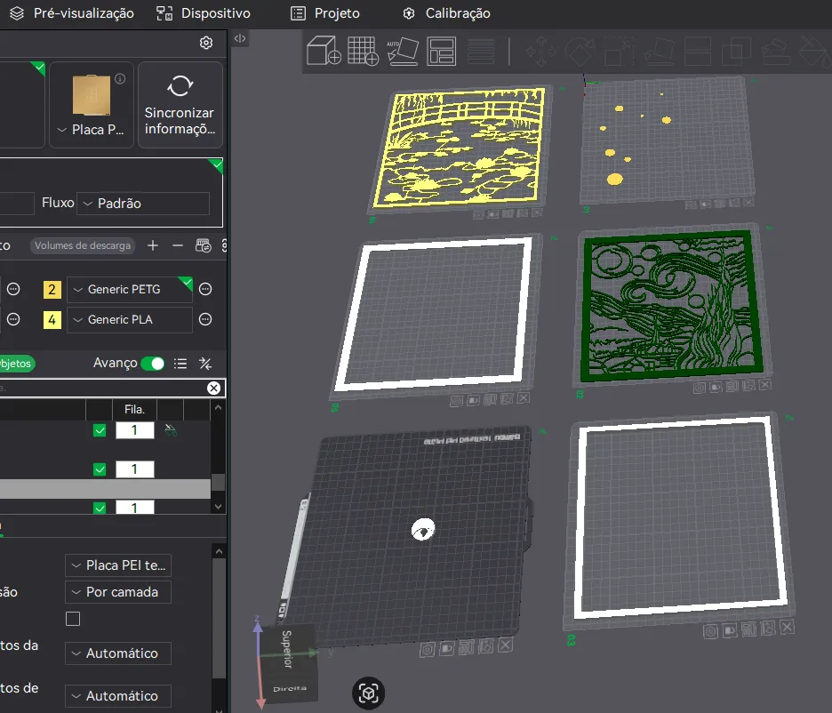Uncheck checkbox in row with paint bucket
832x713 pixels.
100,430
